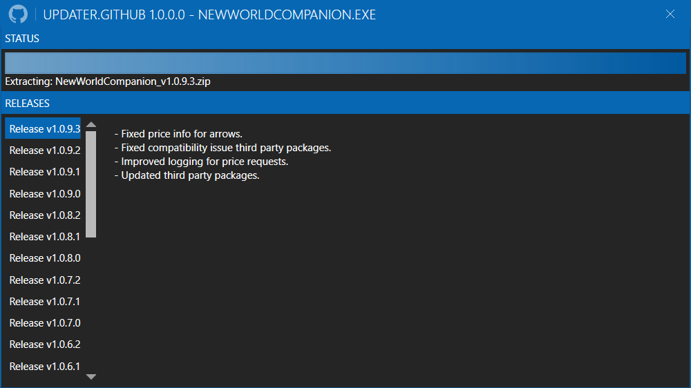Click the 'Updated third party packages.' note
The width and height of the screenshot is (691, 388).
tap(187, 175)
